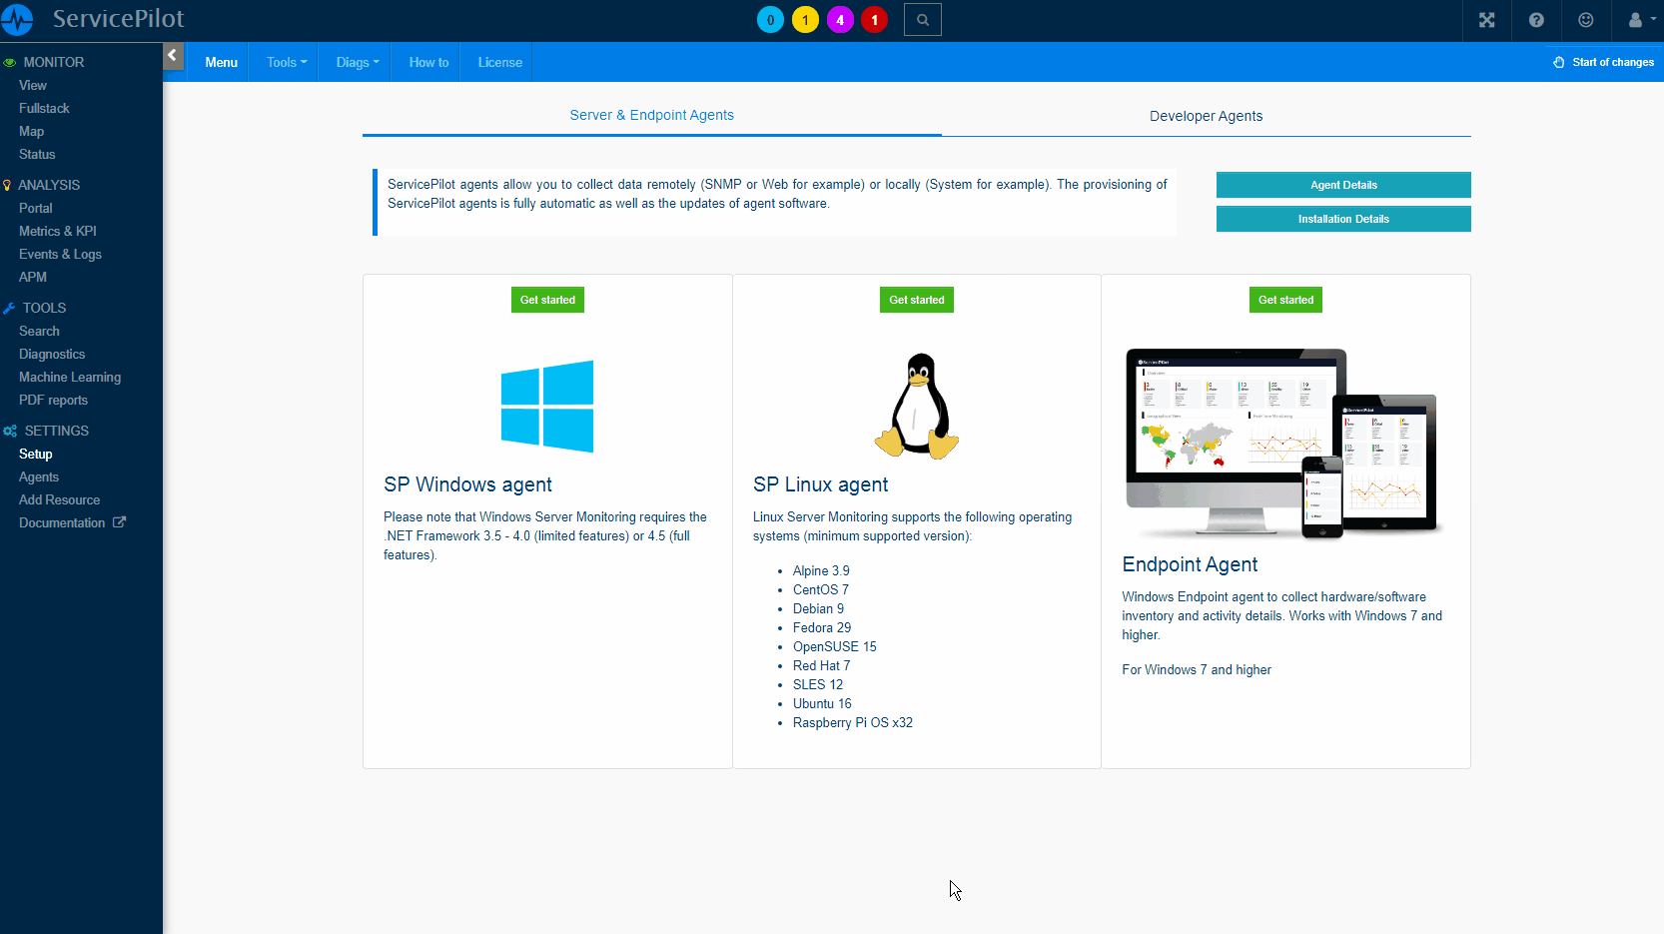1664x934 pixels.
Task: Click Get started for Endpoint Agent
Action: pos(1285,300)
